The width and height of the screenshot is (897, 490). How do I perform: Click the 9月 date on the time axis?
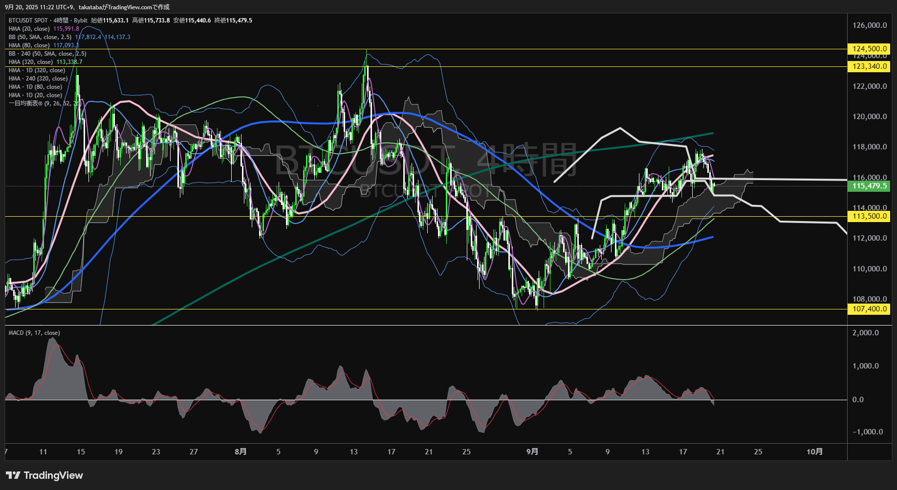(532, 452)
